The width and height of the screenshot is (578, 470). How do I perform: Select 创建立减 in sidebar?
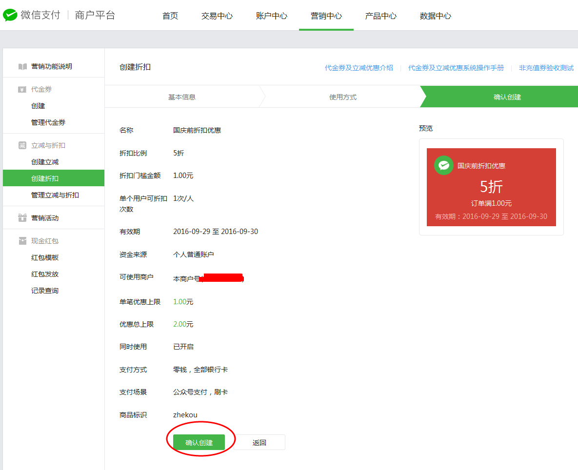click(45, 162)
